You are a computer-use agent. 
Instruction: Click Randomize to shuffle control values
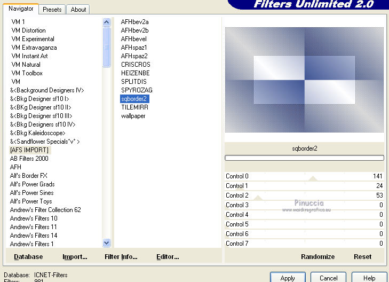[317, 257]
